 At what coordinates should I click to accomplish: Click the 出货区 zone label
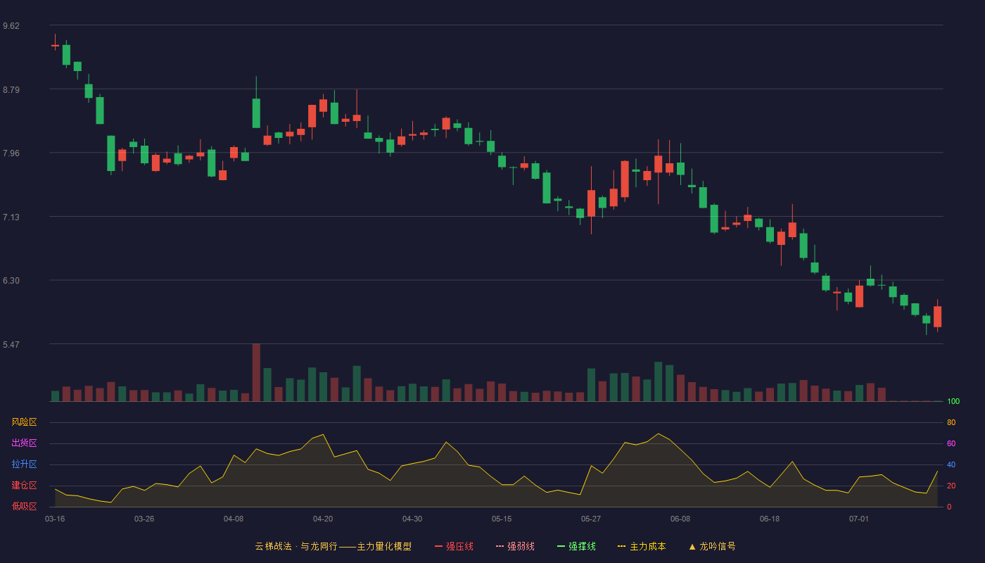(24, 443)
